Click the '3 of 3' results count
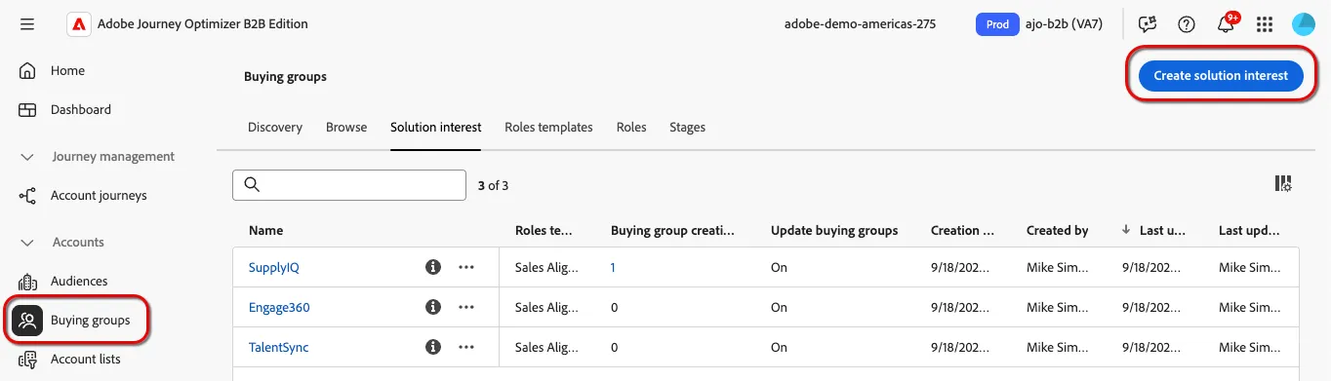The image size is (1331, 381). pyautogui.click(x=493, y=185)
